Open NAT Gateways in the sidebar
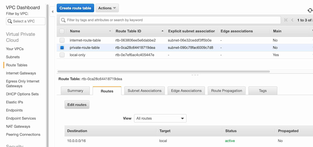 pyautogui.click(x=18, y=127)
